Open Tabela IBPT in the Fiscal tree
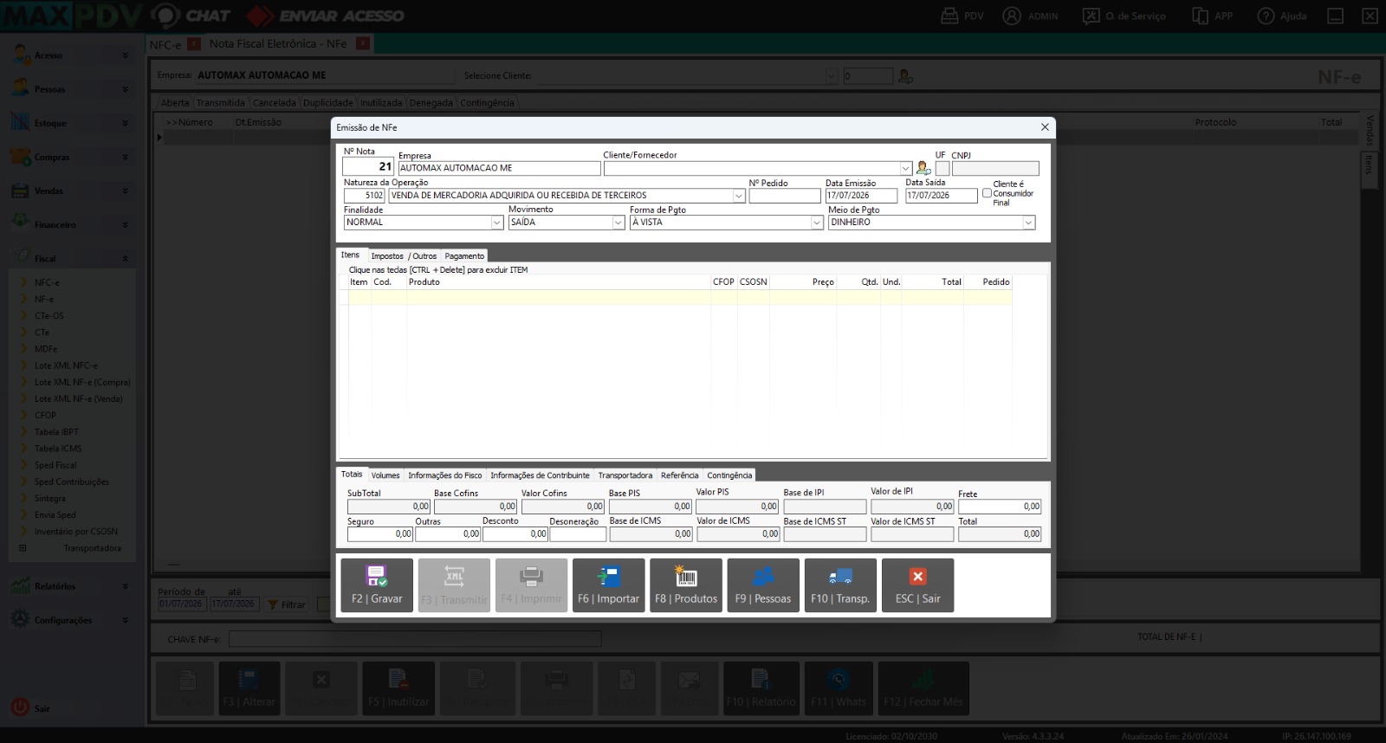The height and width of the screenshot is (743, 1386). pyautogui.click(x=56, y=432)
